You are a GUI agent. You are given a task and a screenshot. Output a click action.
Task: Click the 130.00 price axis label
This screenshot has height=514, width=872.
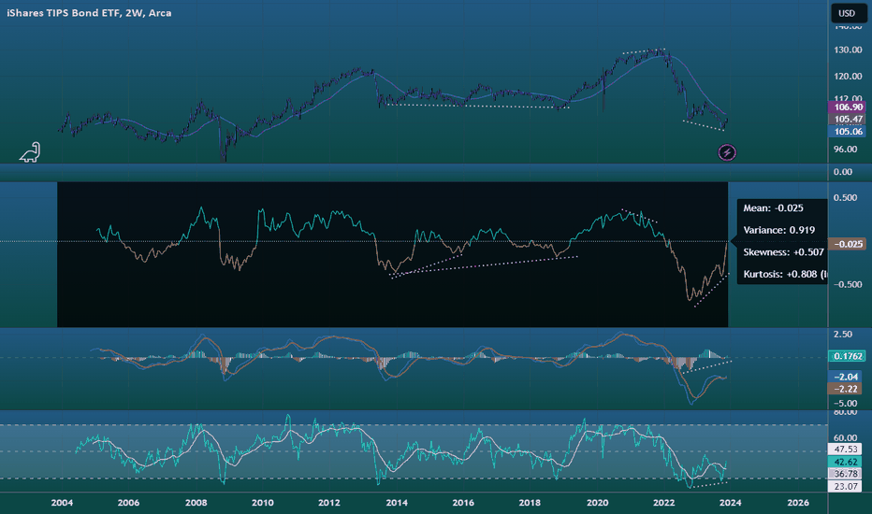coord(848,50)
